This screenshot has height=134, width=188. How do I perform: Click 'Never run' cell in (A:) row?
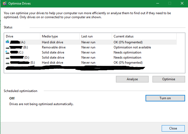click(x=88, y=42)
